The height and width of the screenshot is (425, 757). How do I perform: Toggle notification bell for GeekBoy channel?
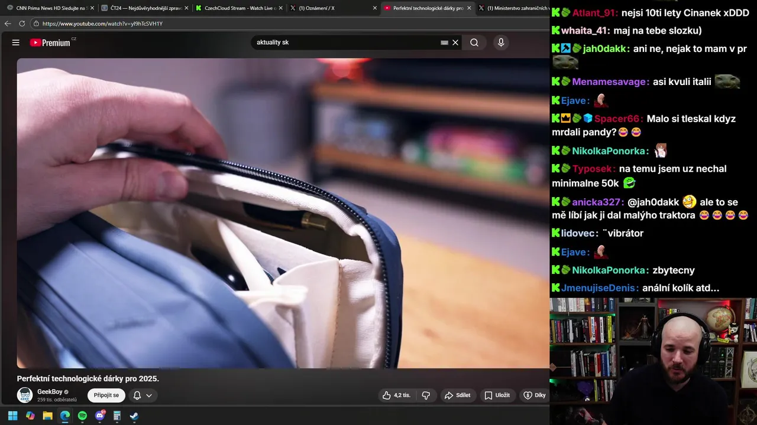(137, 395)
